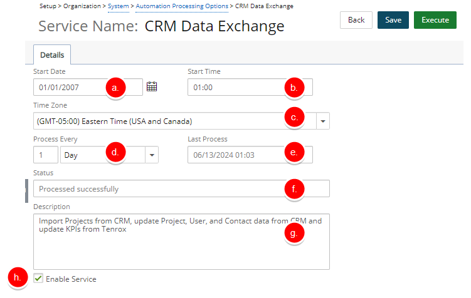Image resolution: width=471 pixels, height=298 pixels.
Task: Expand the Time Zone dropdown arrow
Action: click(x=323, y=121)
